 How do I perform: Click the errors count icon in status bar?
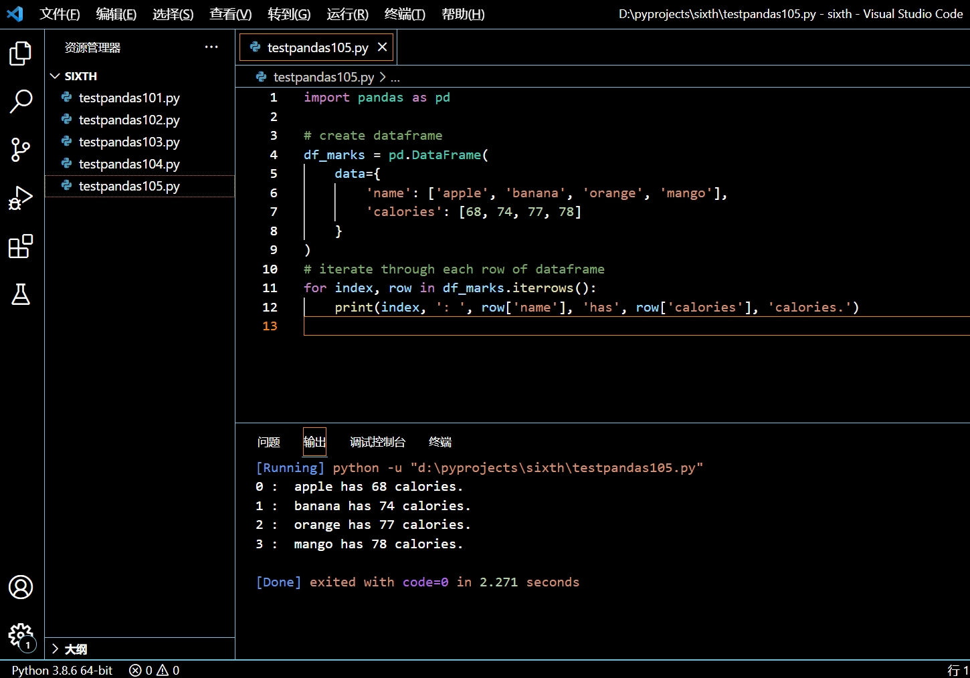135,670
